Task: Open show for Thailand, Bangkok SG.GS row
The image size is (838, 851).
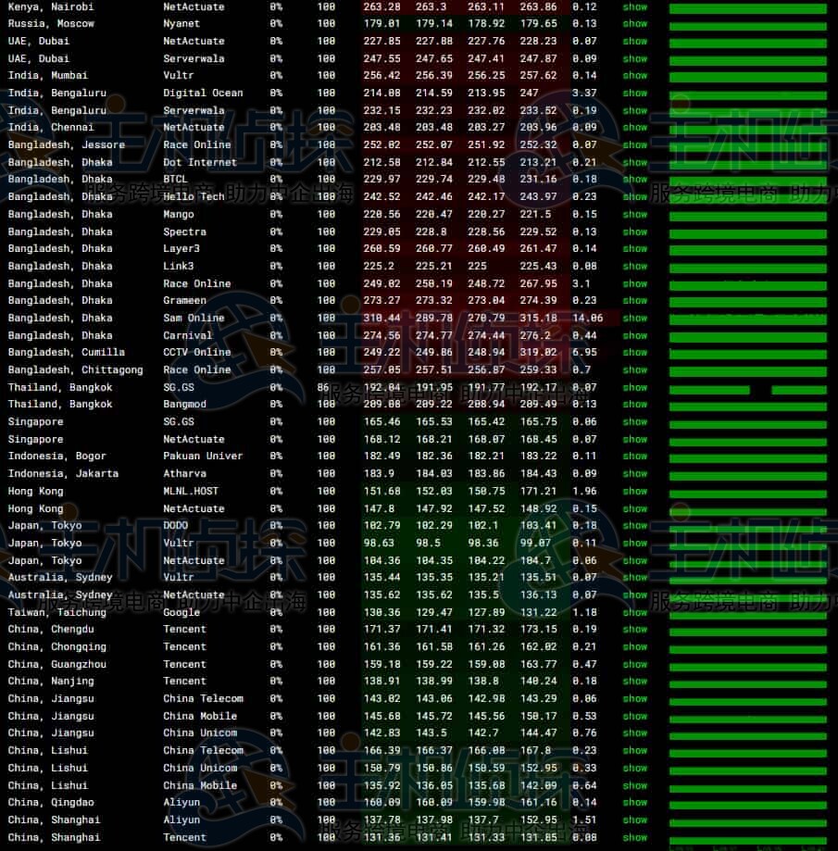Action: [635, 388]
